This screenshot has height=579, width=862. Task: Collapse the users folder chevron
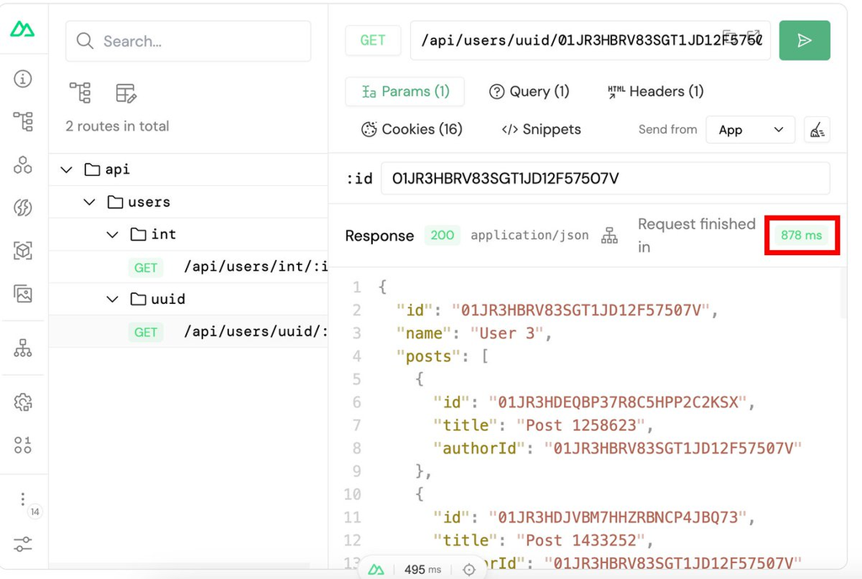89,202
